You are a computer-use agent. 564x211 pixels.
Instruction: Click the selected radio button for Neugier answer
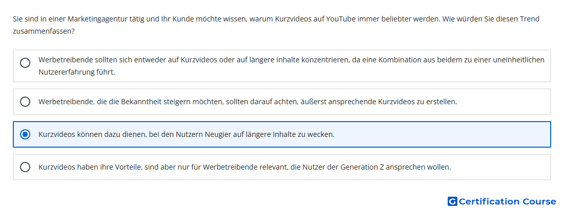[25, 134]
